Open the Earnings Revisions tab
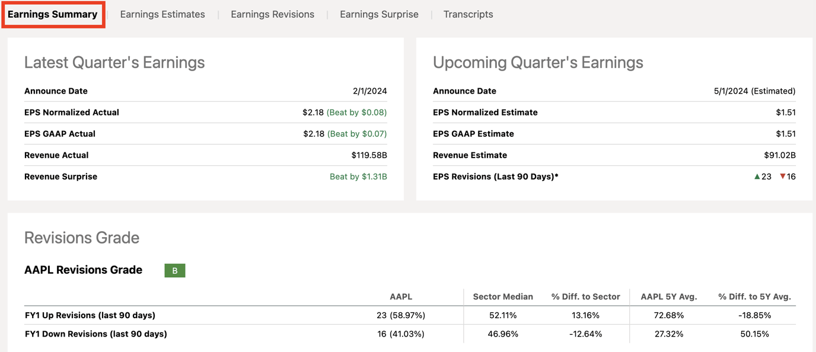 point(272,14)
